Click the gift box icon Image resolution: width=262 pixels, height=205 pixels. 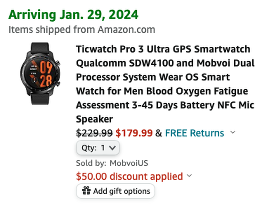click(86, 191)
